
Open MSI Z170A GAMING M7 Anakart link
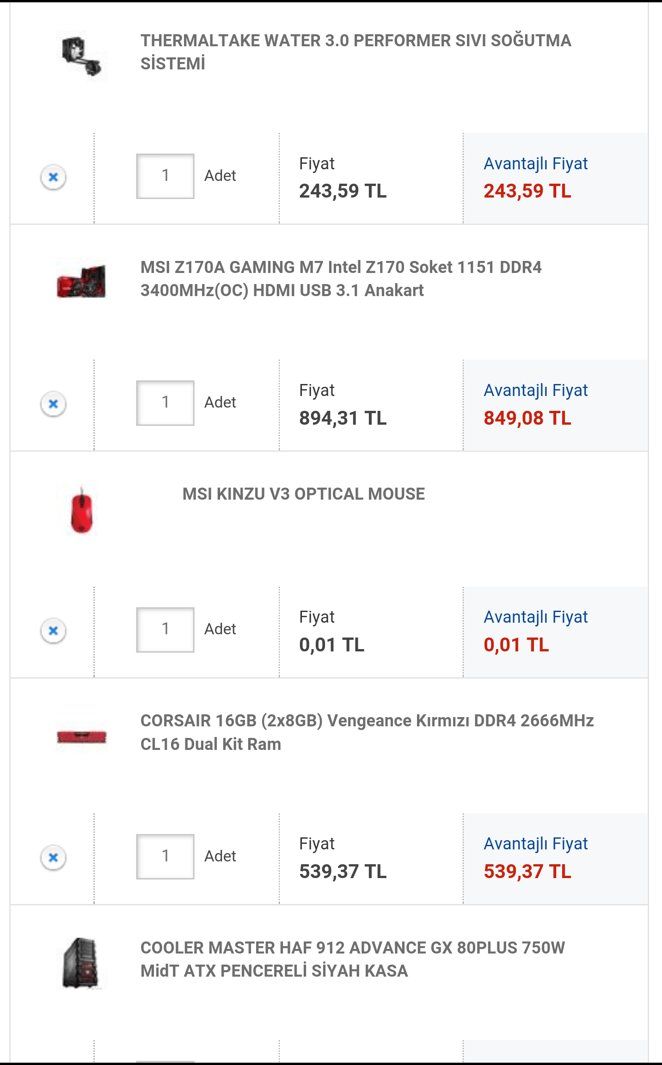tap(341, 279)
